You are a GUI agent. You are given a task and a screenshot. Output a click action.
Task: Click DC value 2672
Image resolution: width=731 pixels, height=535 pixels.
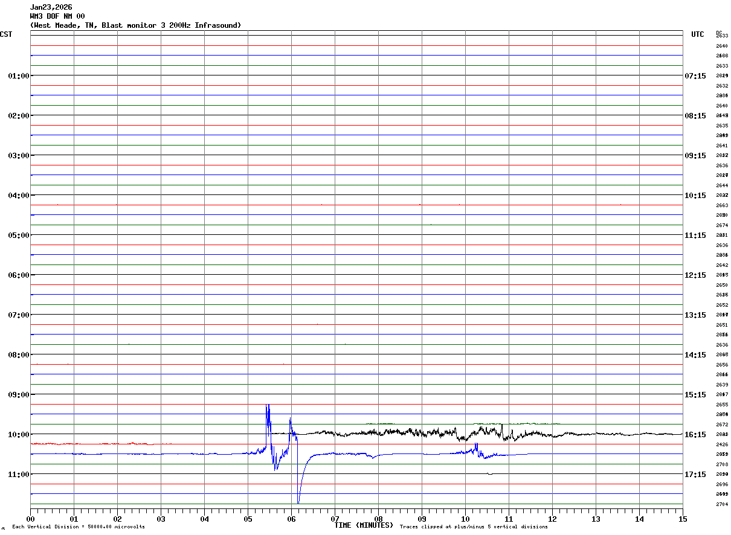722,424
